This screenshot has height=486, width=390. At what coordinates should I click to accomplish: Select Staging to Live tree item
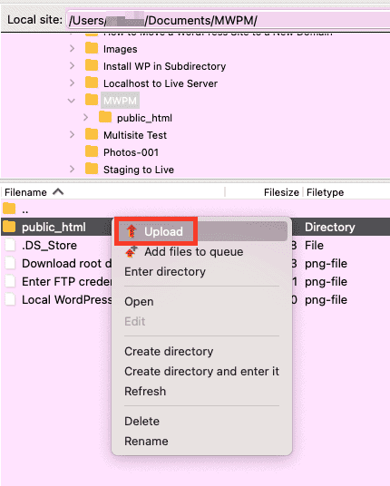click(139, 170)
